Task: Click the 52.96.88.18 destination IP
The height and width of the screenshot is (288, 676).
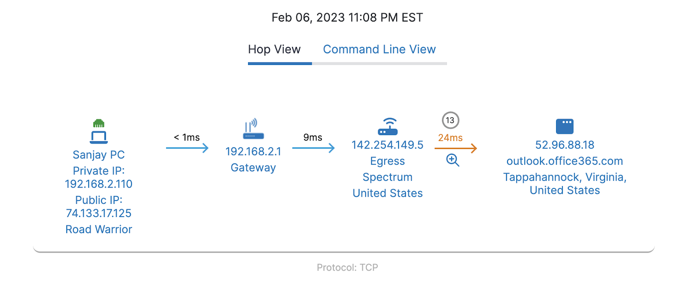Action: [x=564, y=145]
